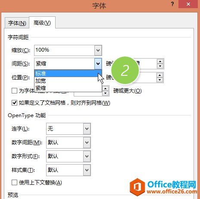Choose 标准 from spacing list
This screenshot has width=200, height=199.
(x=68, y=73)
